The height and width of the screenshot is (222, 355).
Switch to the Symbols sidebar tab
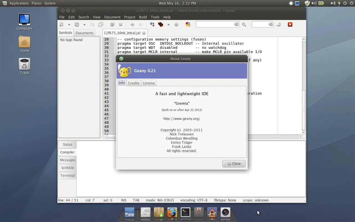coord(65,32)
